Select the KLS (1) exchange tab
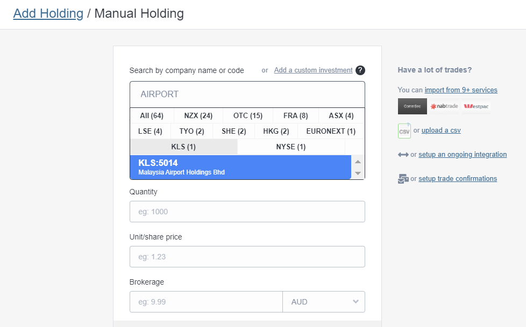Screen dimensions: 526x327 click(x=183, y=147)
